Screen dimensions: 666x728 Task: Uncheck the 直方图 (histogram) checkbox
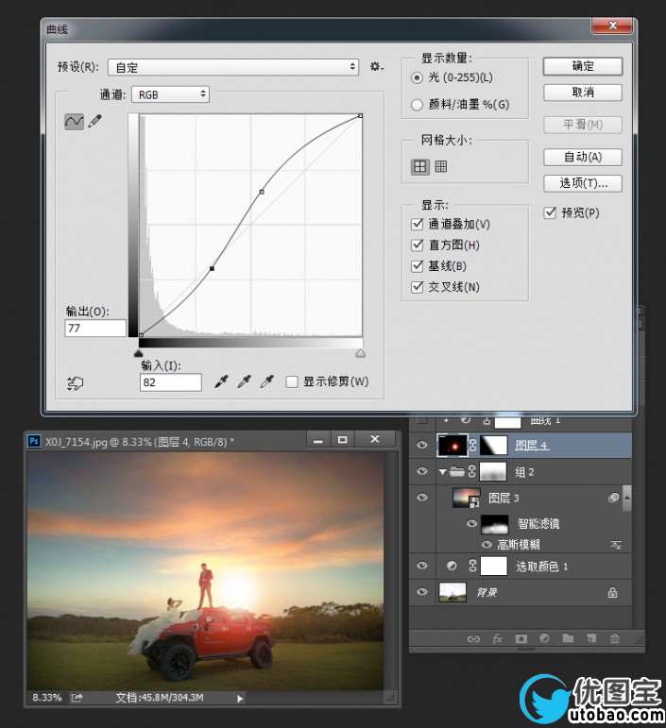[418, 245]
